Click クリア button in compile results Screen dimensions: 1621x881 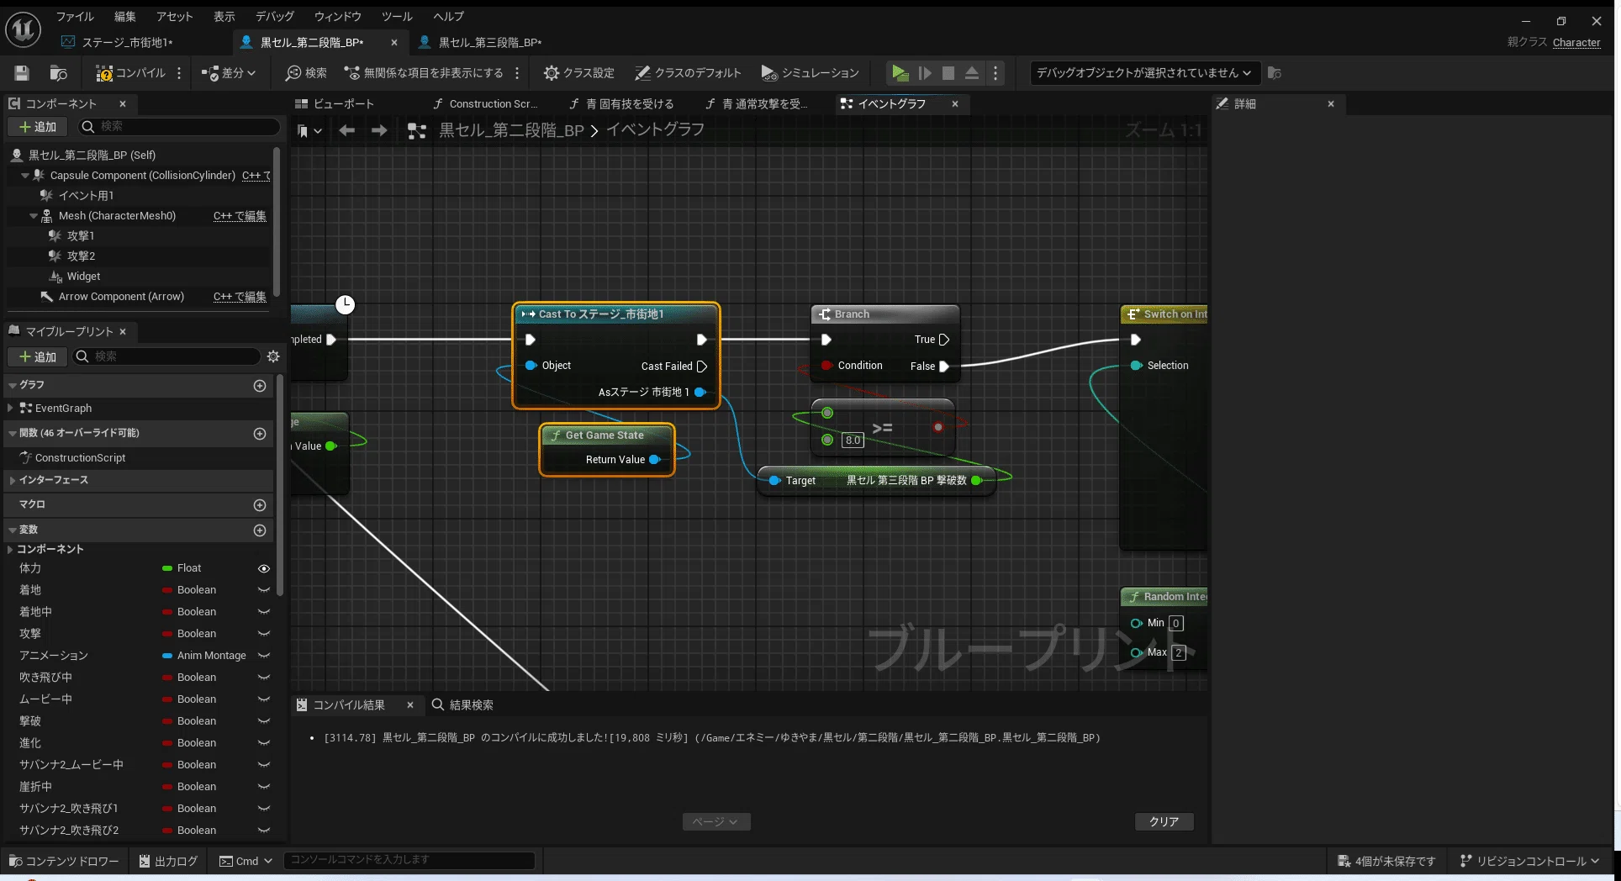pos(1164,821)
